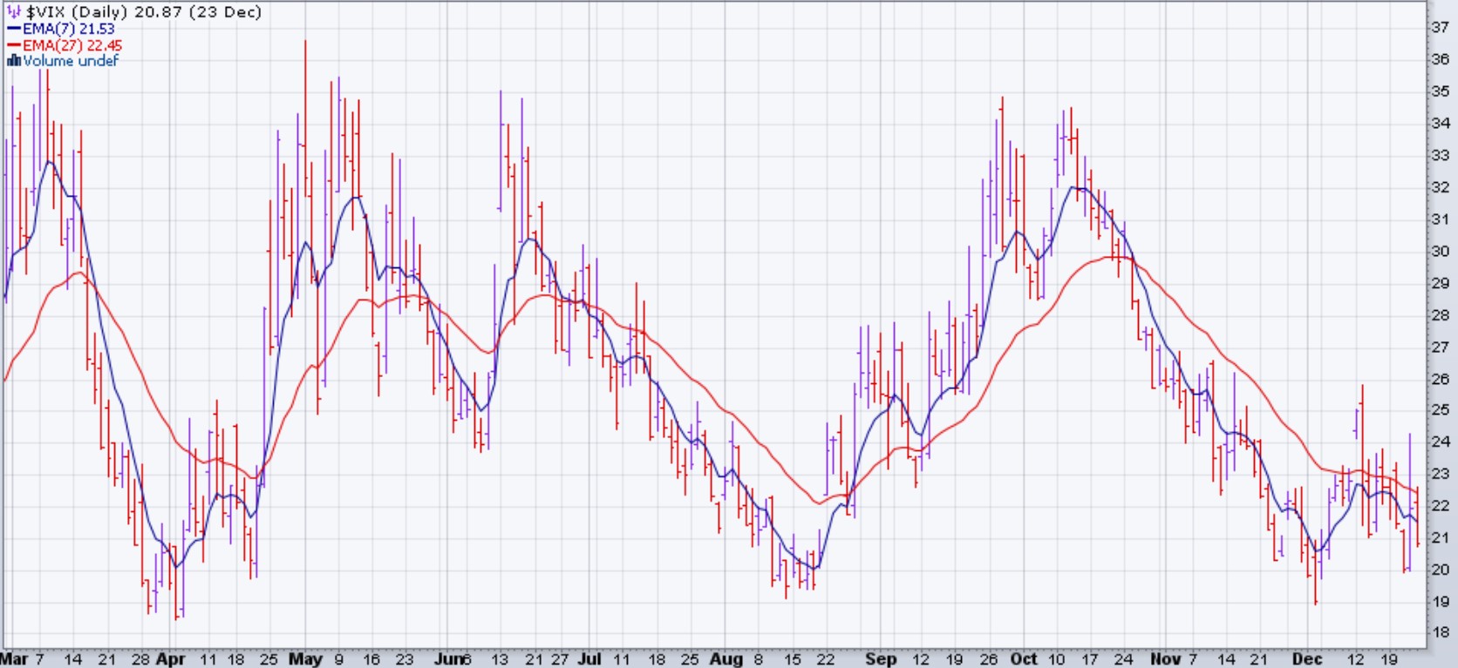The height and width of the screenshot is (668, 1458).
Task: Click the 30 value on the price axis
Action: [x=1441, y=251]
